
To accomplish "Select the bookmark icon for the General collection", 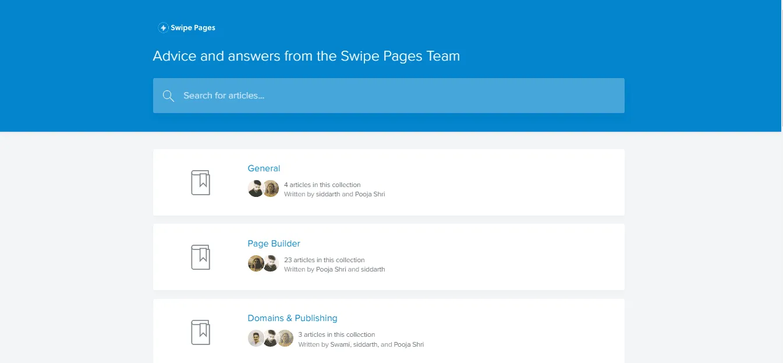I will click(200, 182).
